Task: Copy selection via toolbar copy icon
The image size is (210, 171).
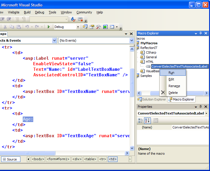Action: [x=12, y=27]
